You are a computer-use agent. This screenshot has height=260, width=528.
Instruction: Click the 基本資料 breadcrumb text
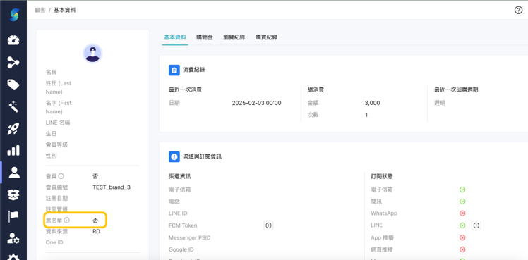[65, 10]
